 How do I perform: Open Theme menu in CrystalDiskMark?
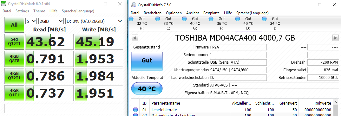pyautogui.click(x=39, y=11)
